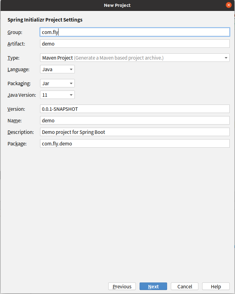Click the Name input field
The width and height of the screenshot is (235, 294).
135,120
